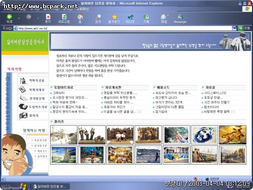
Task: Click the Stop (중지) toolbar icon
Action: [x=48, y=18]
